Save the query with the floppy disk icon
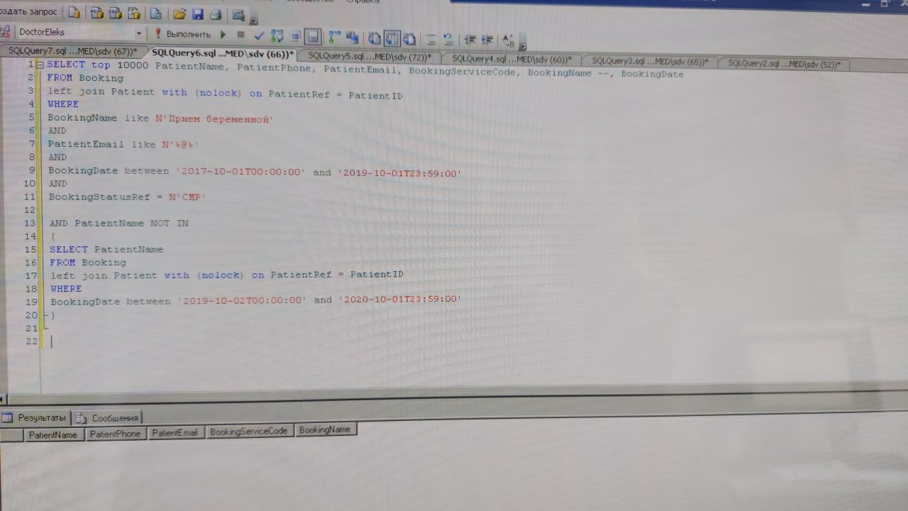This screenshot has width=908, height=511. (197, 13)
